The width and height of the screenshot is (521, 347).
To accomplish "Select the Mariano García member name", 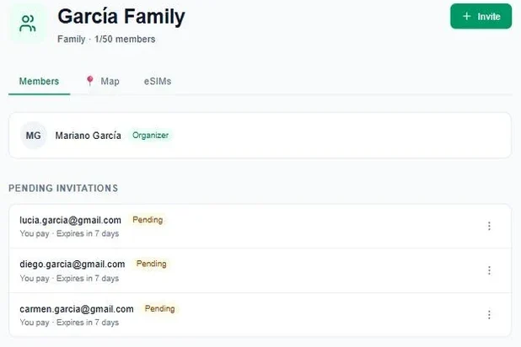I will (x=88, y=136).
